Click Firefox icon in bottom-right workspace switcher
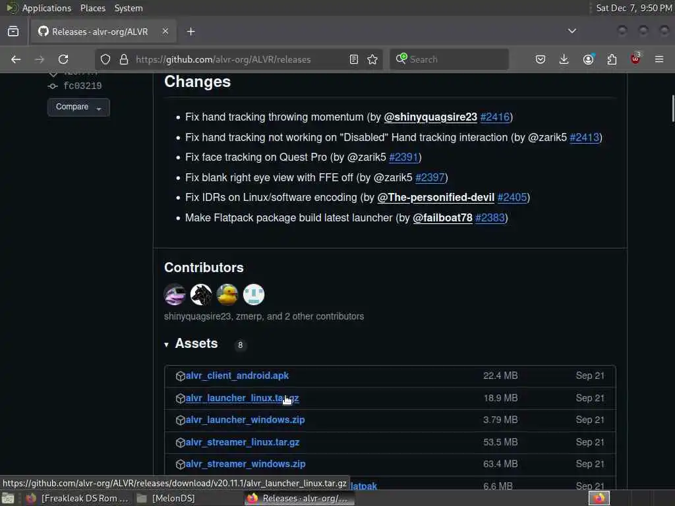675x506 pixels. click(599, 498)
